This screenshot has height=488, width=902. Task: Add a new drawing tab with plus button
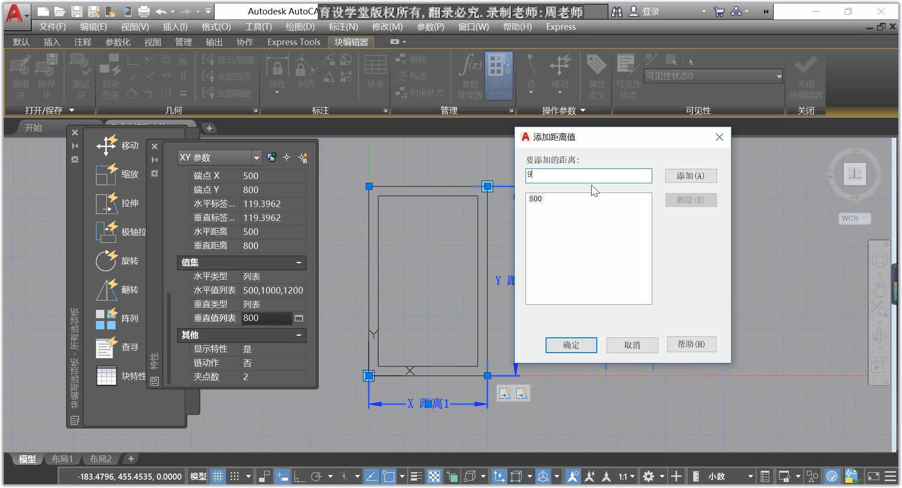(209, 128)
